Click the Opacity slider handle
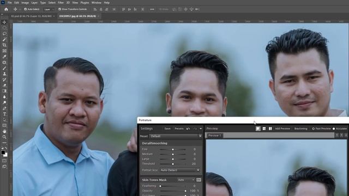The width and height of the screenshot is (349, 196). point(185,191)
